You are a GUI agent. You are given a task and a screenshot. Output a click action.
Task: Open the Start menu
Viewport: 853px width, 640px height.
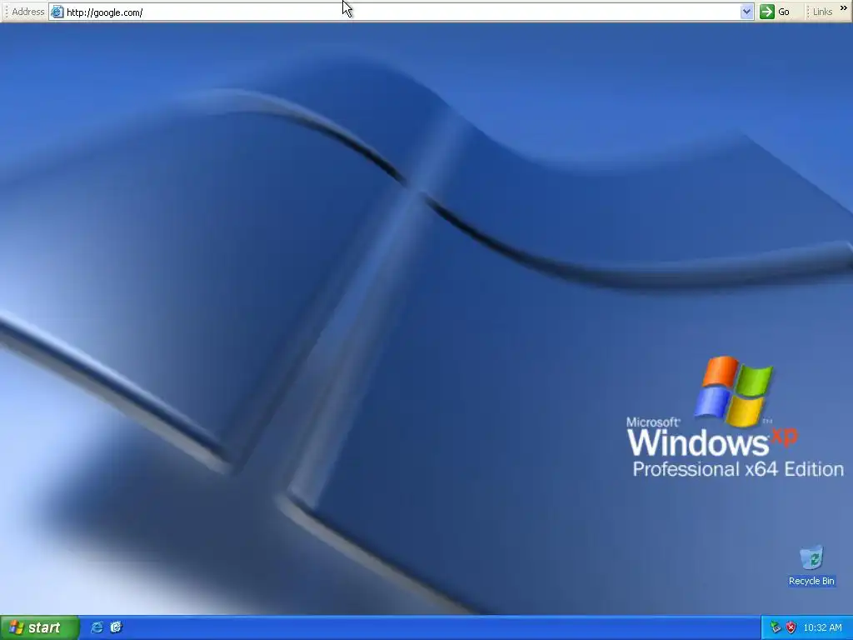tap(39, 627)
